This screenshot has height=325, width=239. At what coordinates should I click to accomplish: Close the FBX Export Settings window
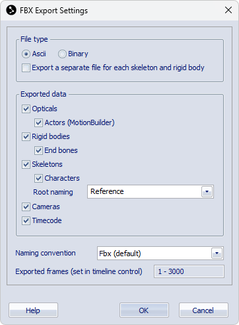click(228, 10)
